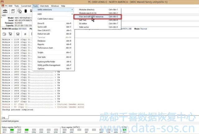
Task: Click the SATA1 port toolbar icon
Action: tap(5, 11)
